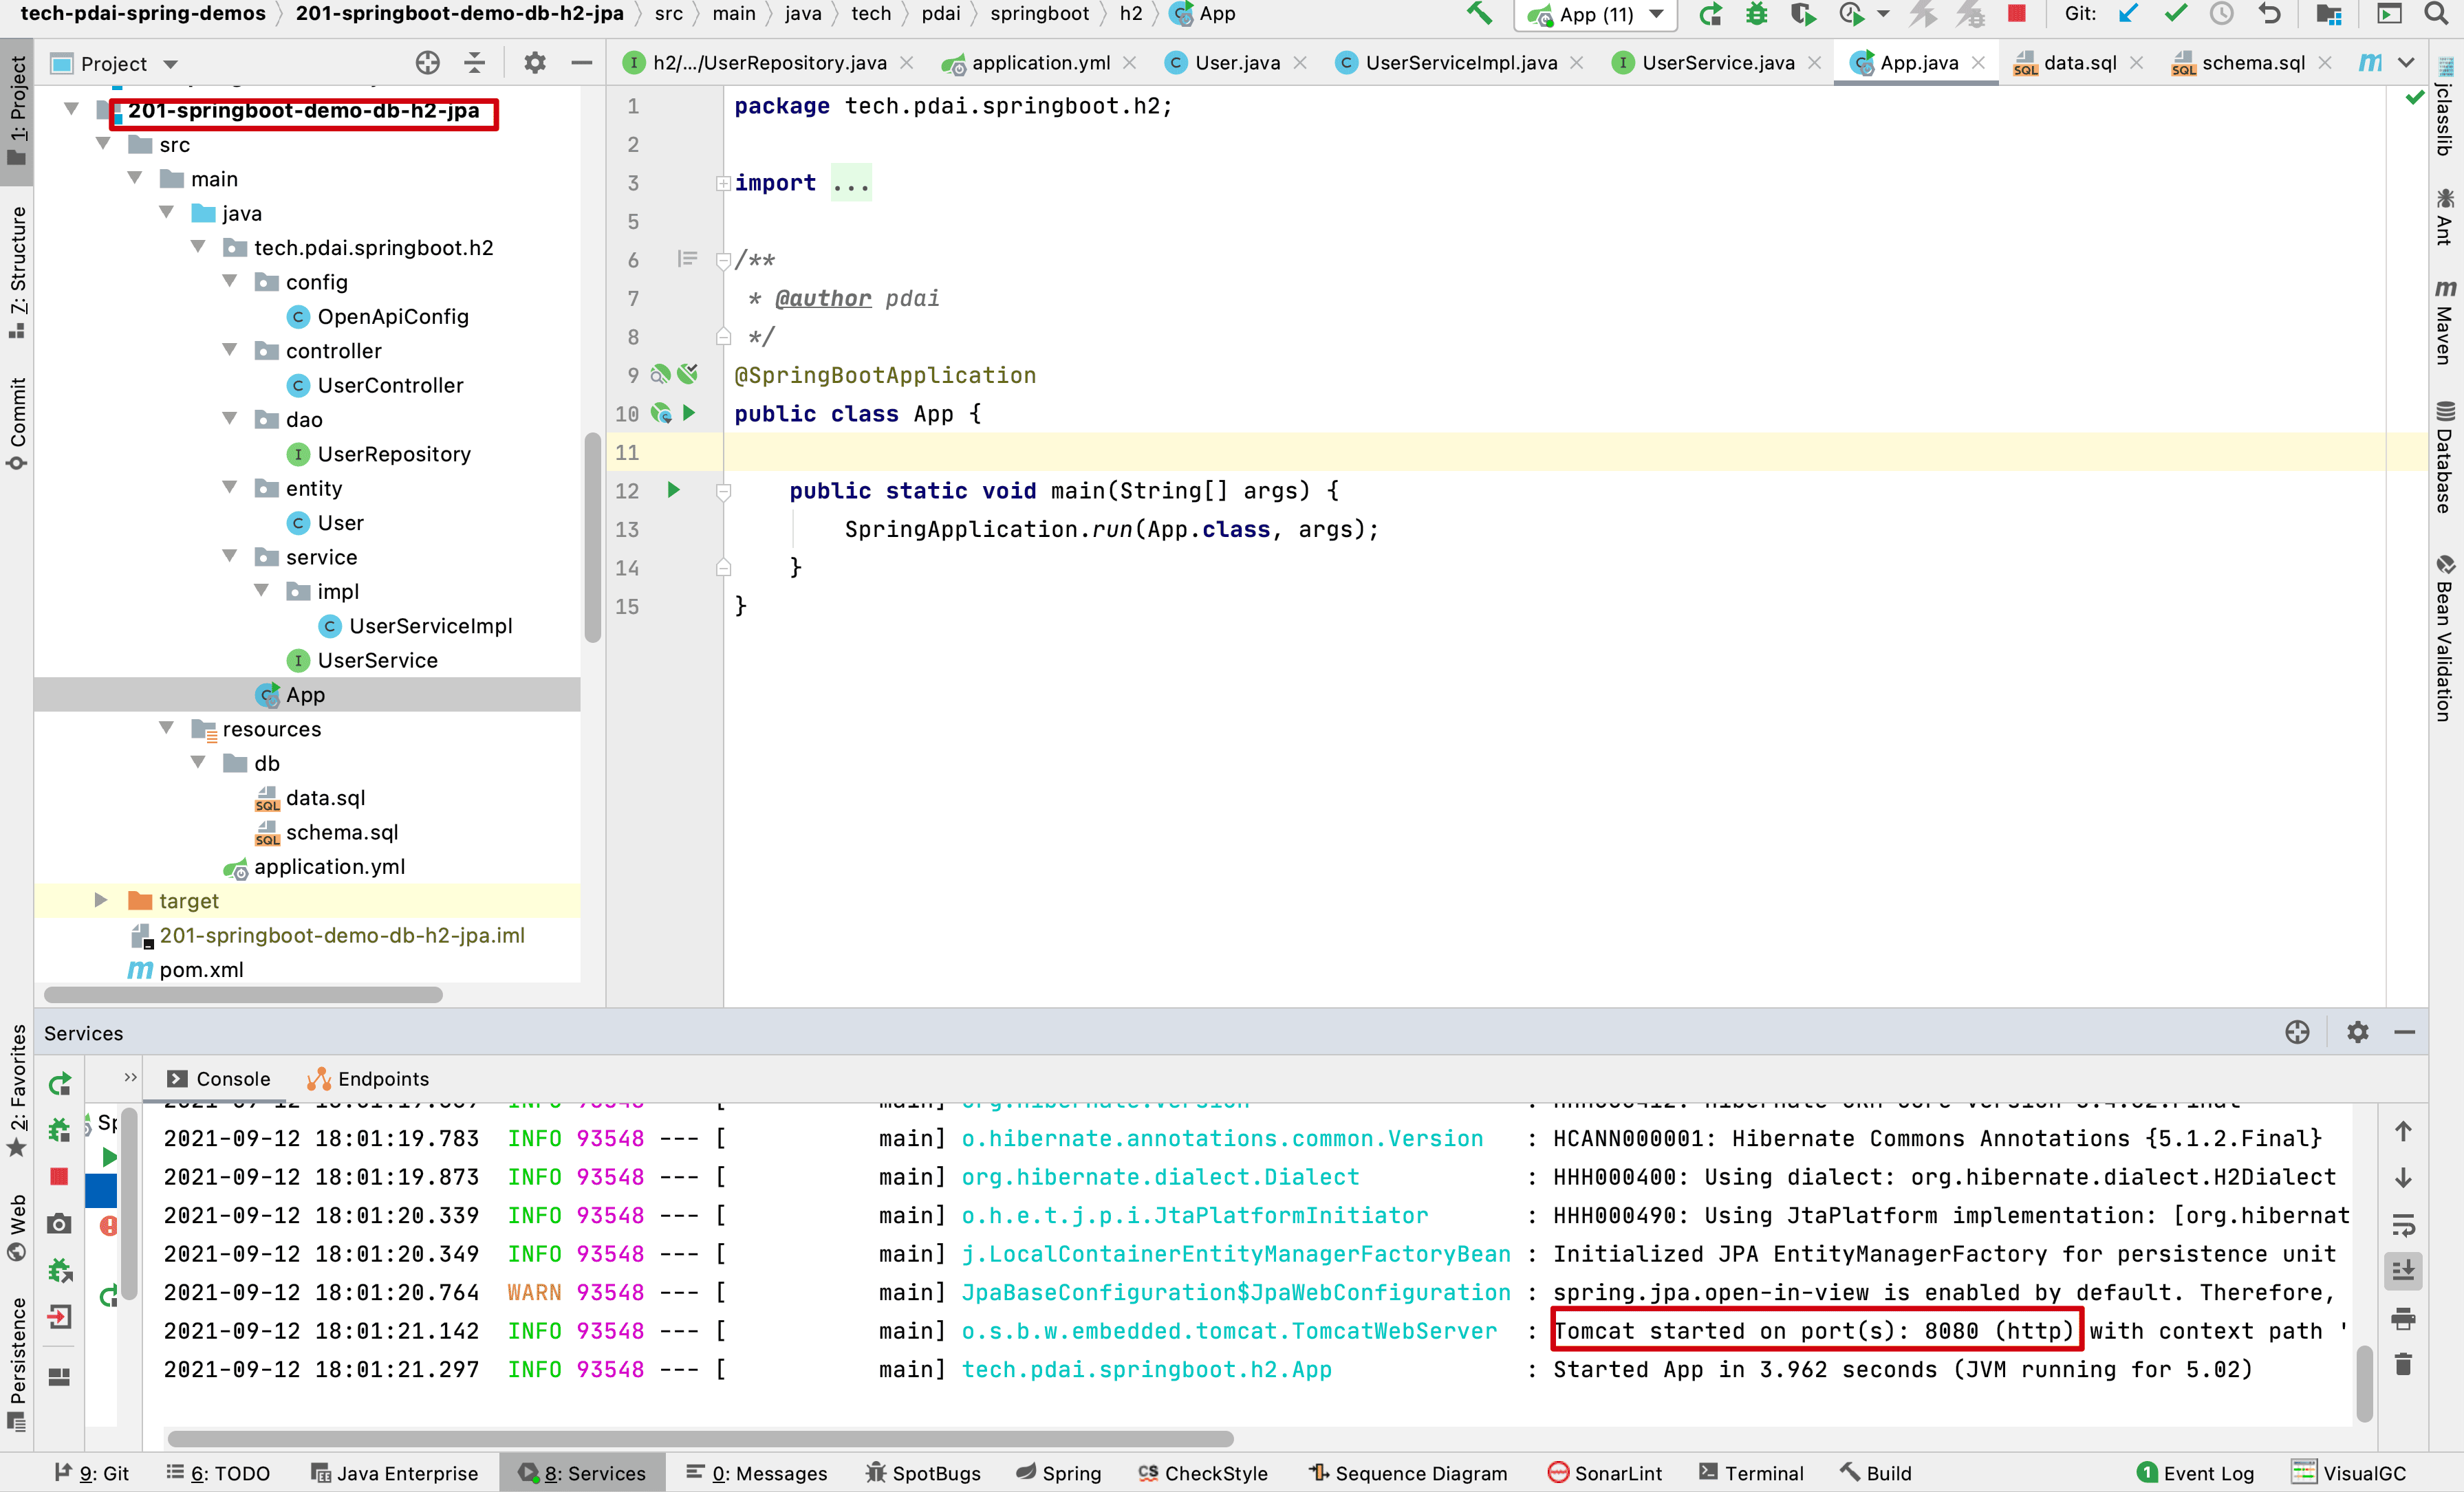Switch to the application.yml tab
2464x1492 pixels.
1040,63
